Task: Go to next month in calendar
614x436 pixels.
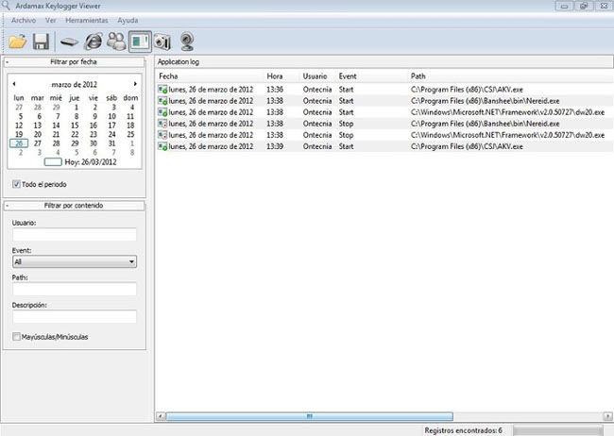Action: [135, 84]
